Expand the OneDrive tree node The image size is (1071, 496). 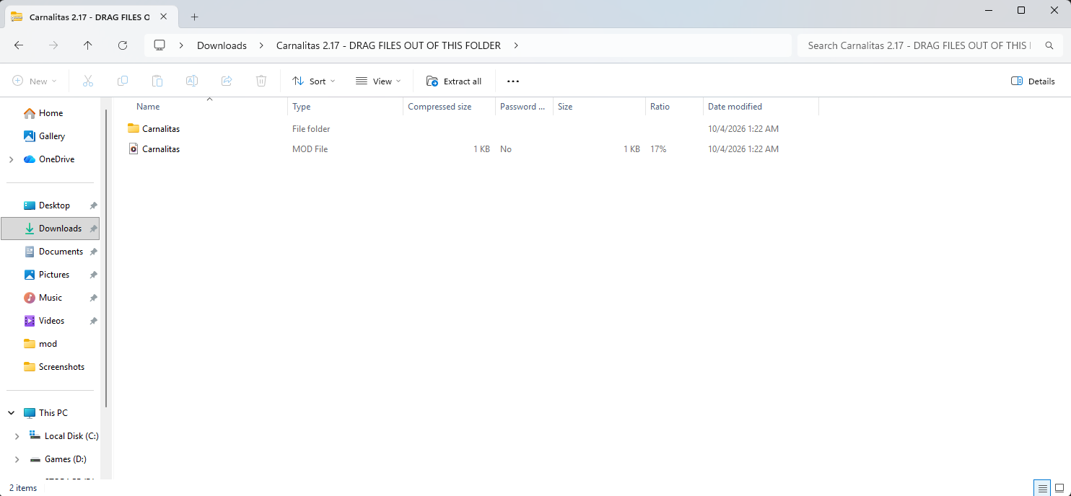coord(12,159)
